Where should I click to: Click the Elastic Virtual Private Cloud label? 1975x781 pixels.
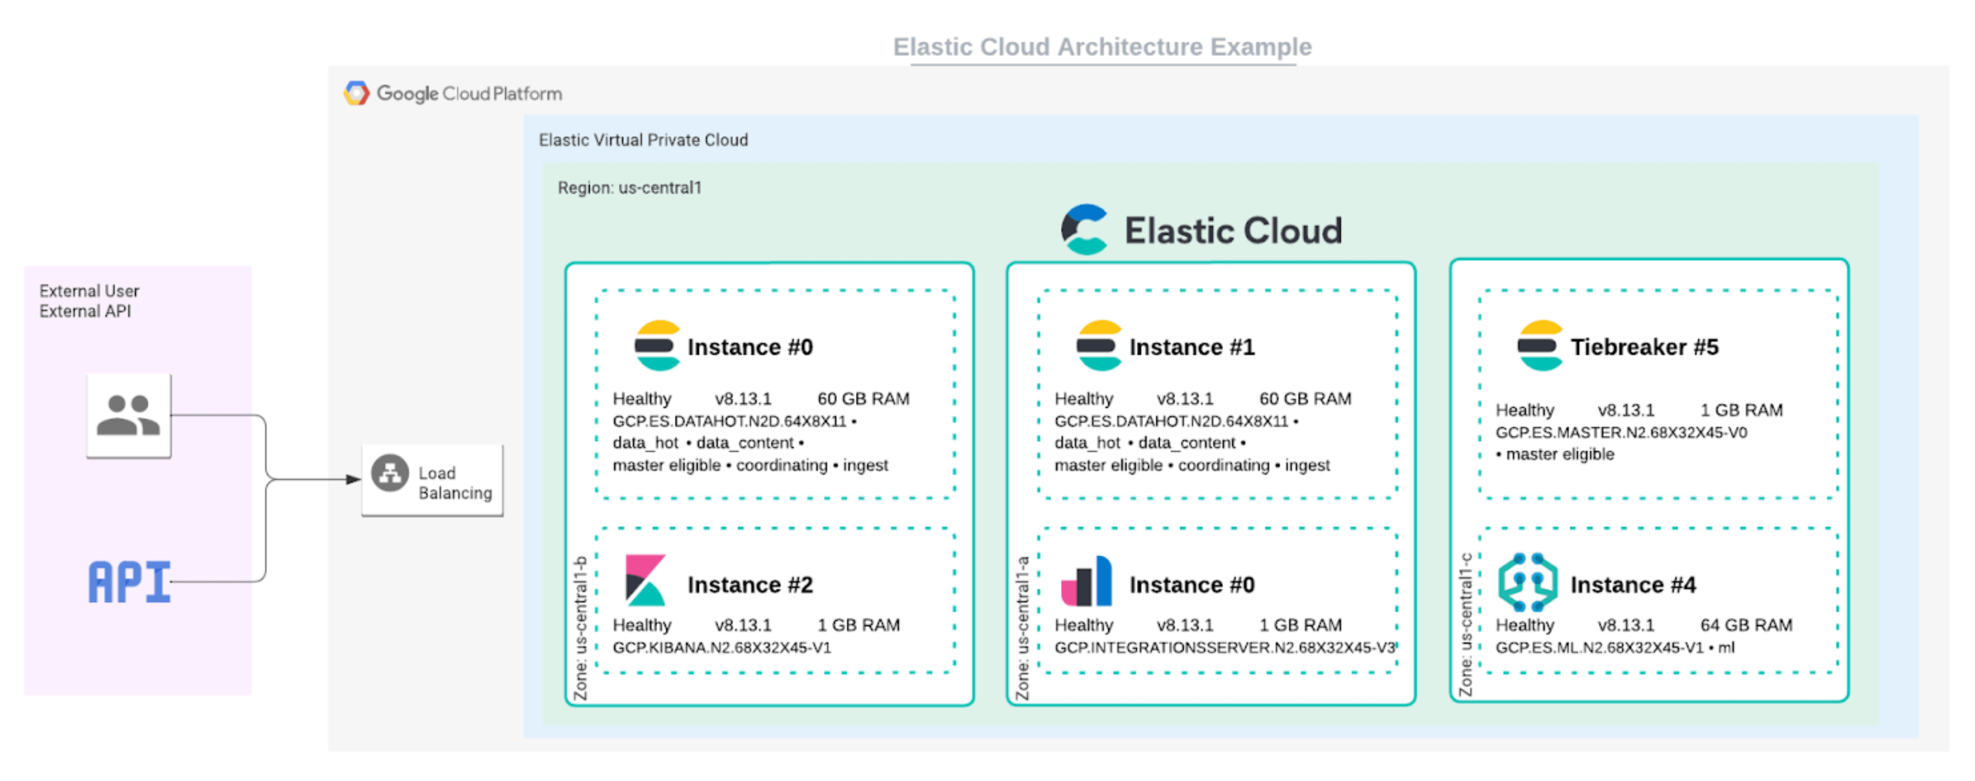[643, 139]
